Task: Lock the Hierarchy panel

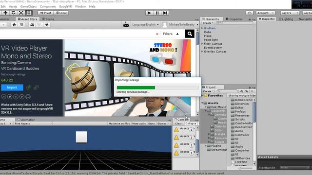Action: click(250, 19)
